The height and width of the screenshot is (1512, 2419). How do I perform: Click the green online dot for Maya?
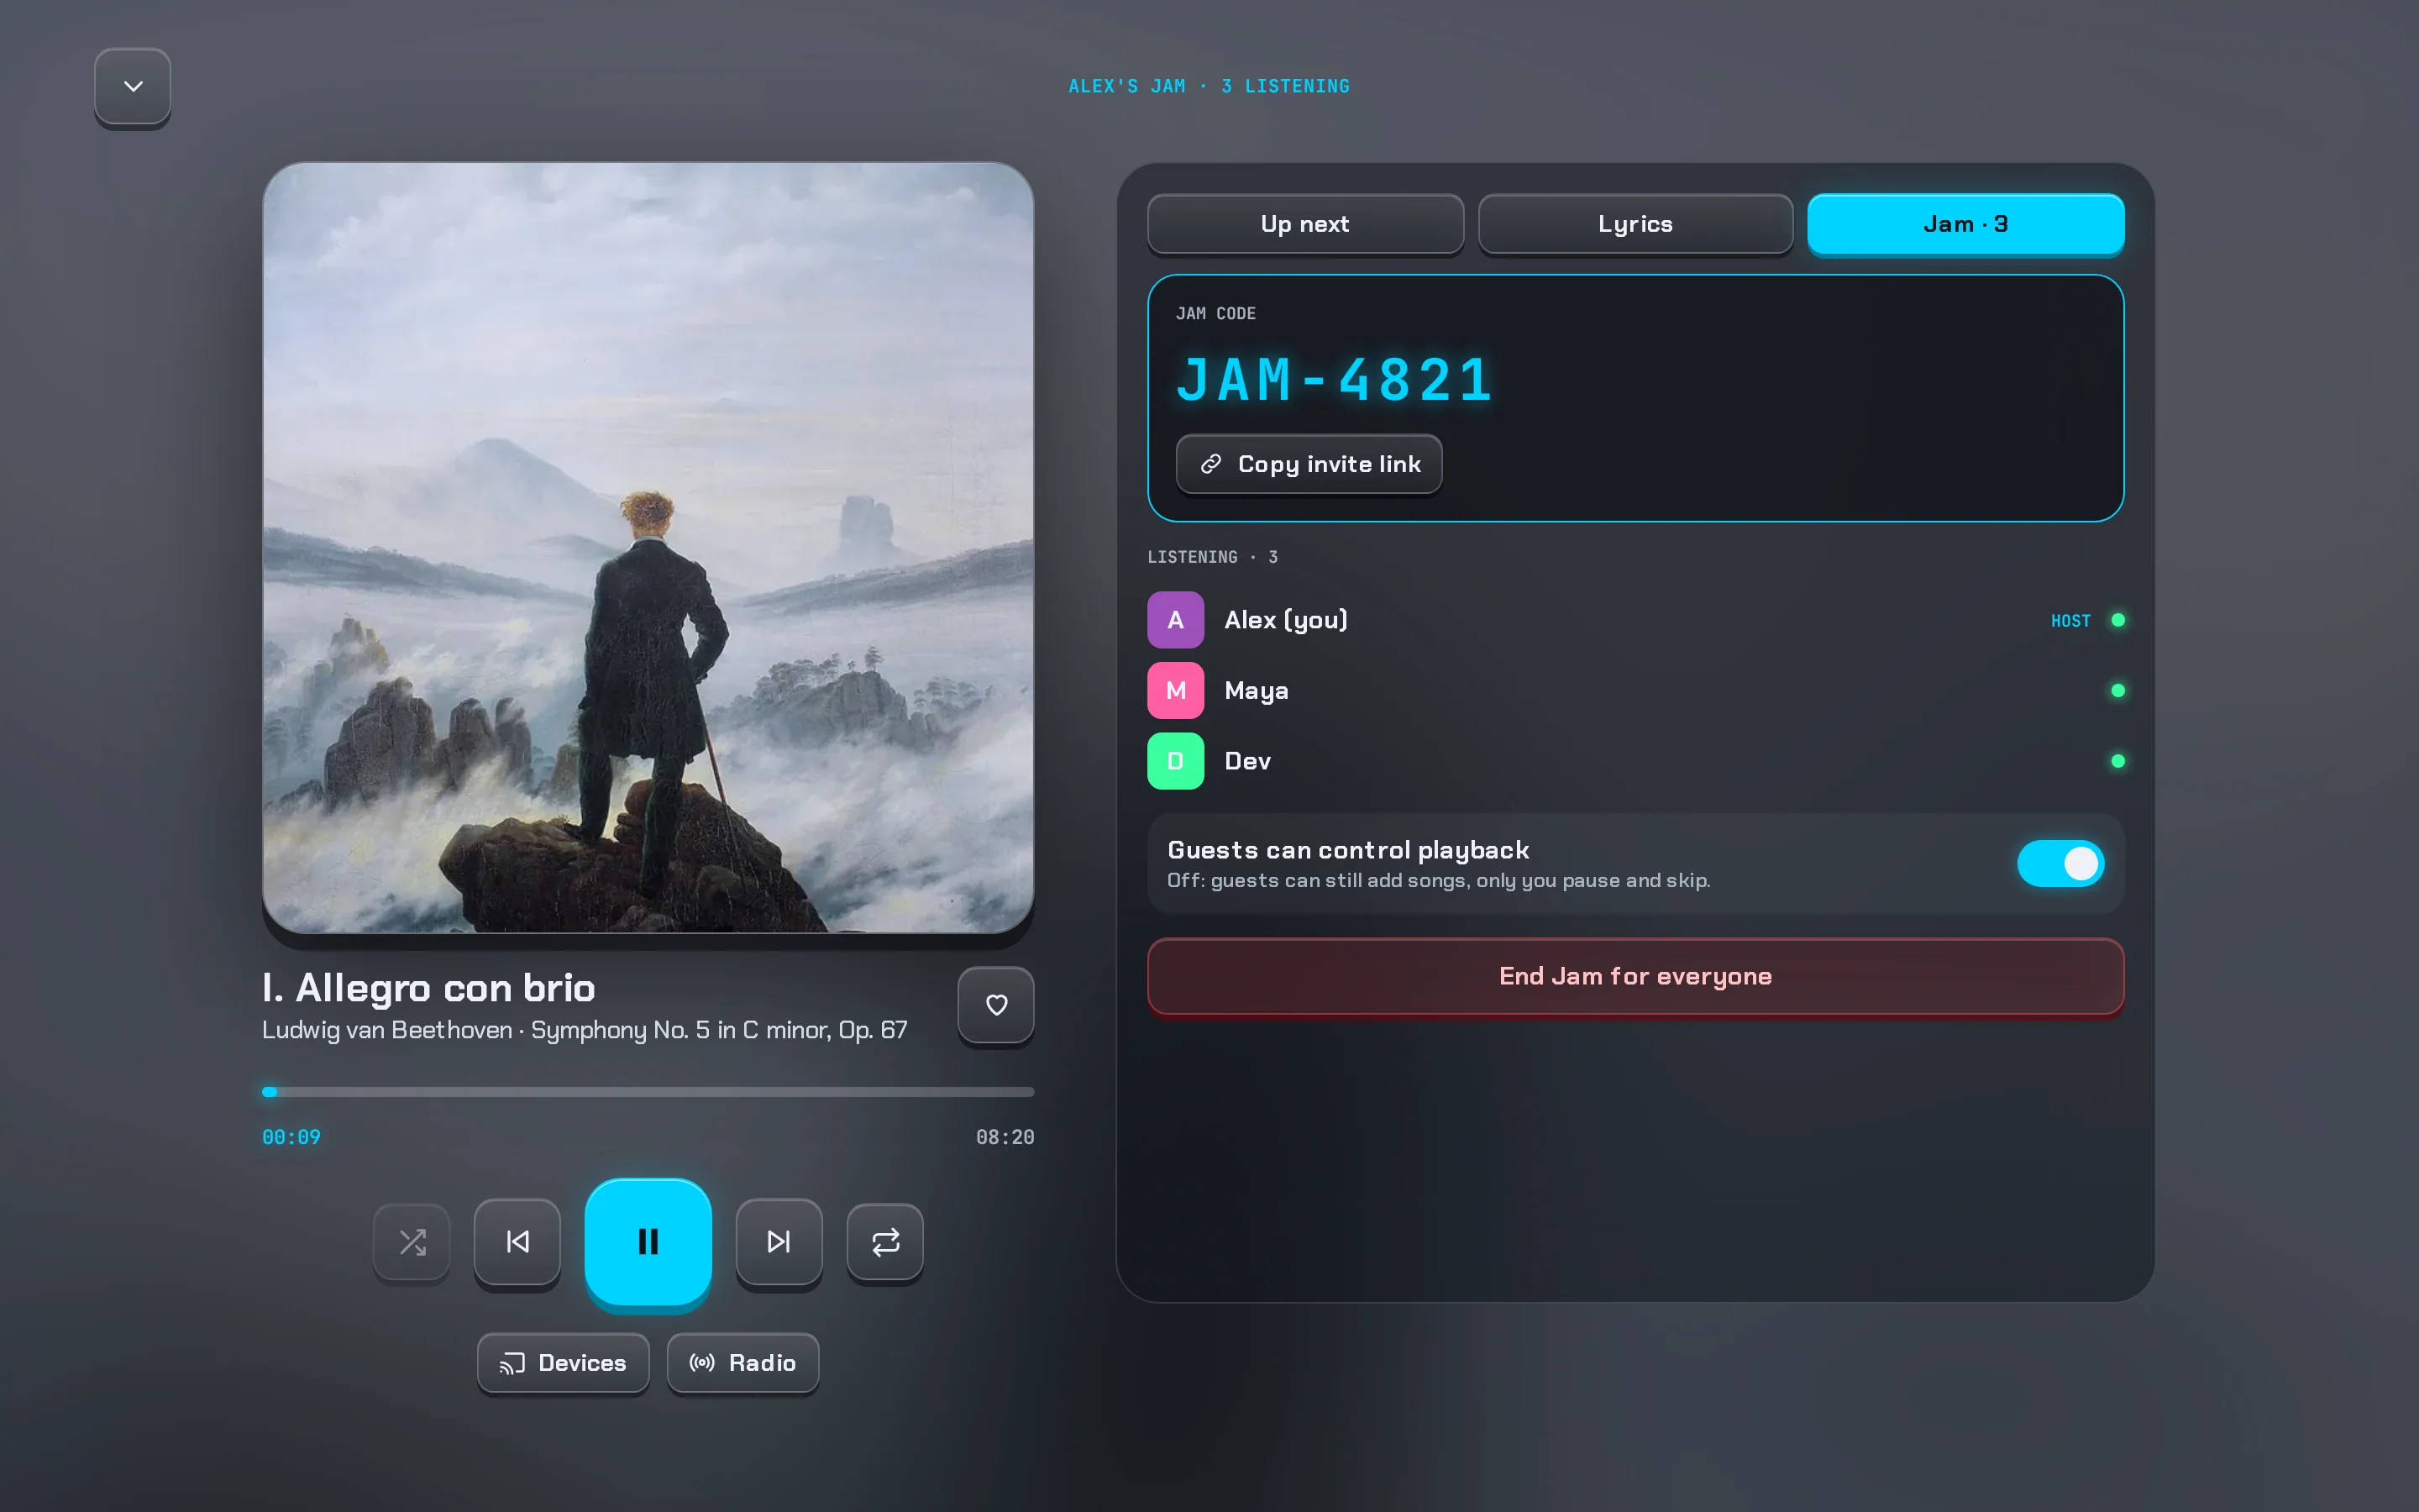coord(2117,691)
